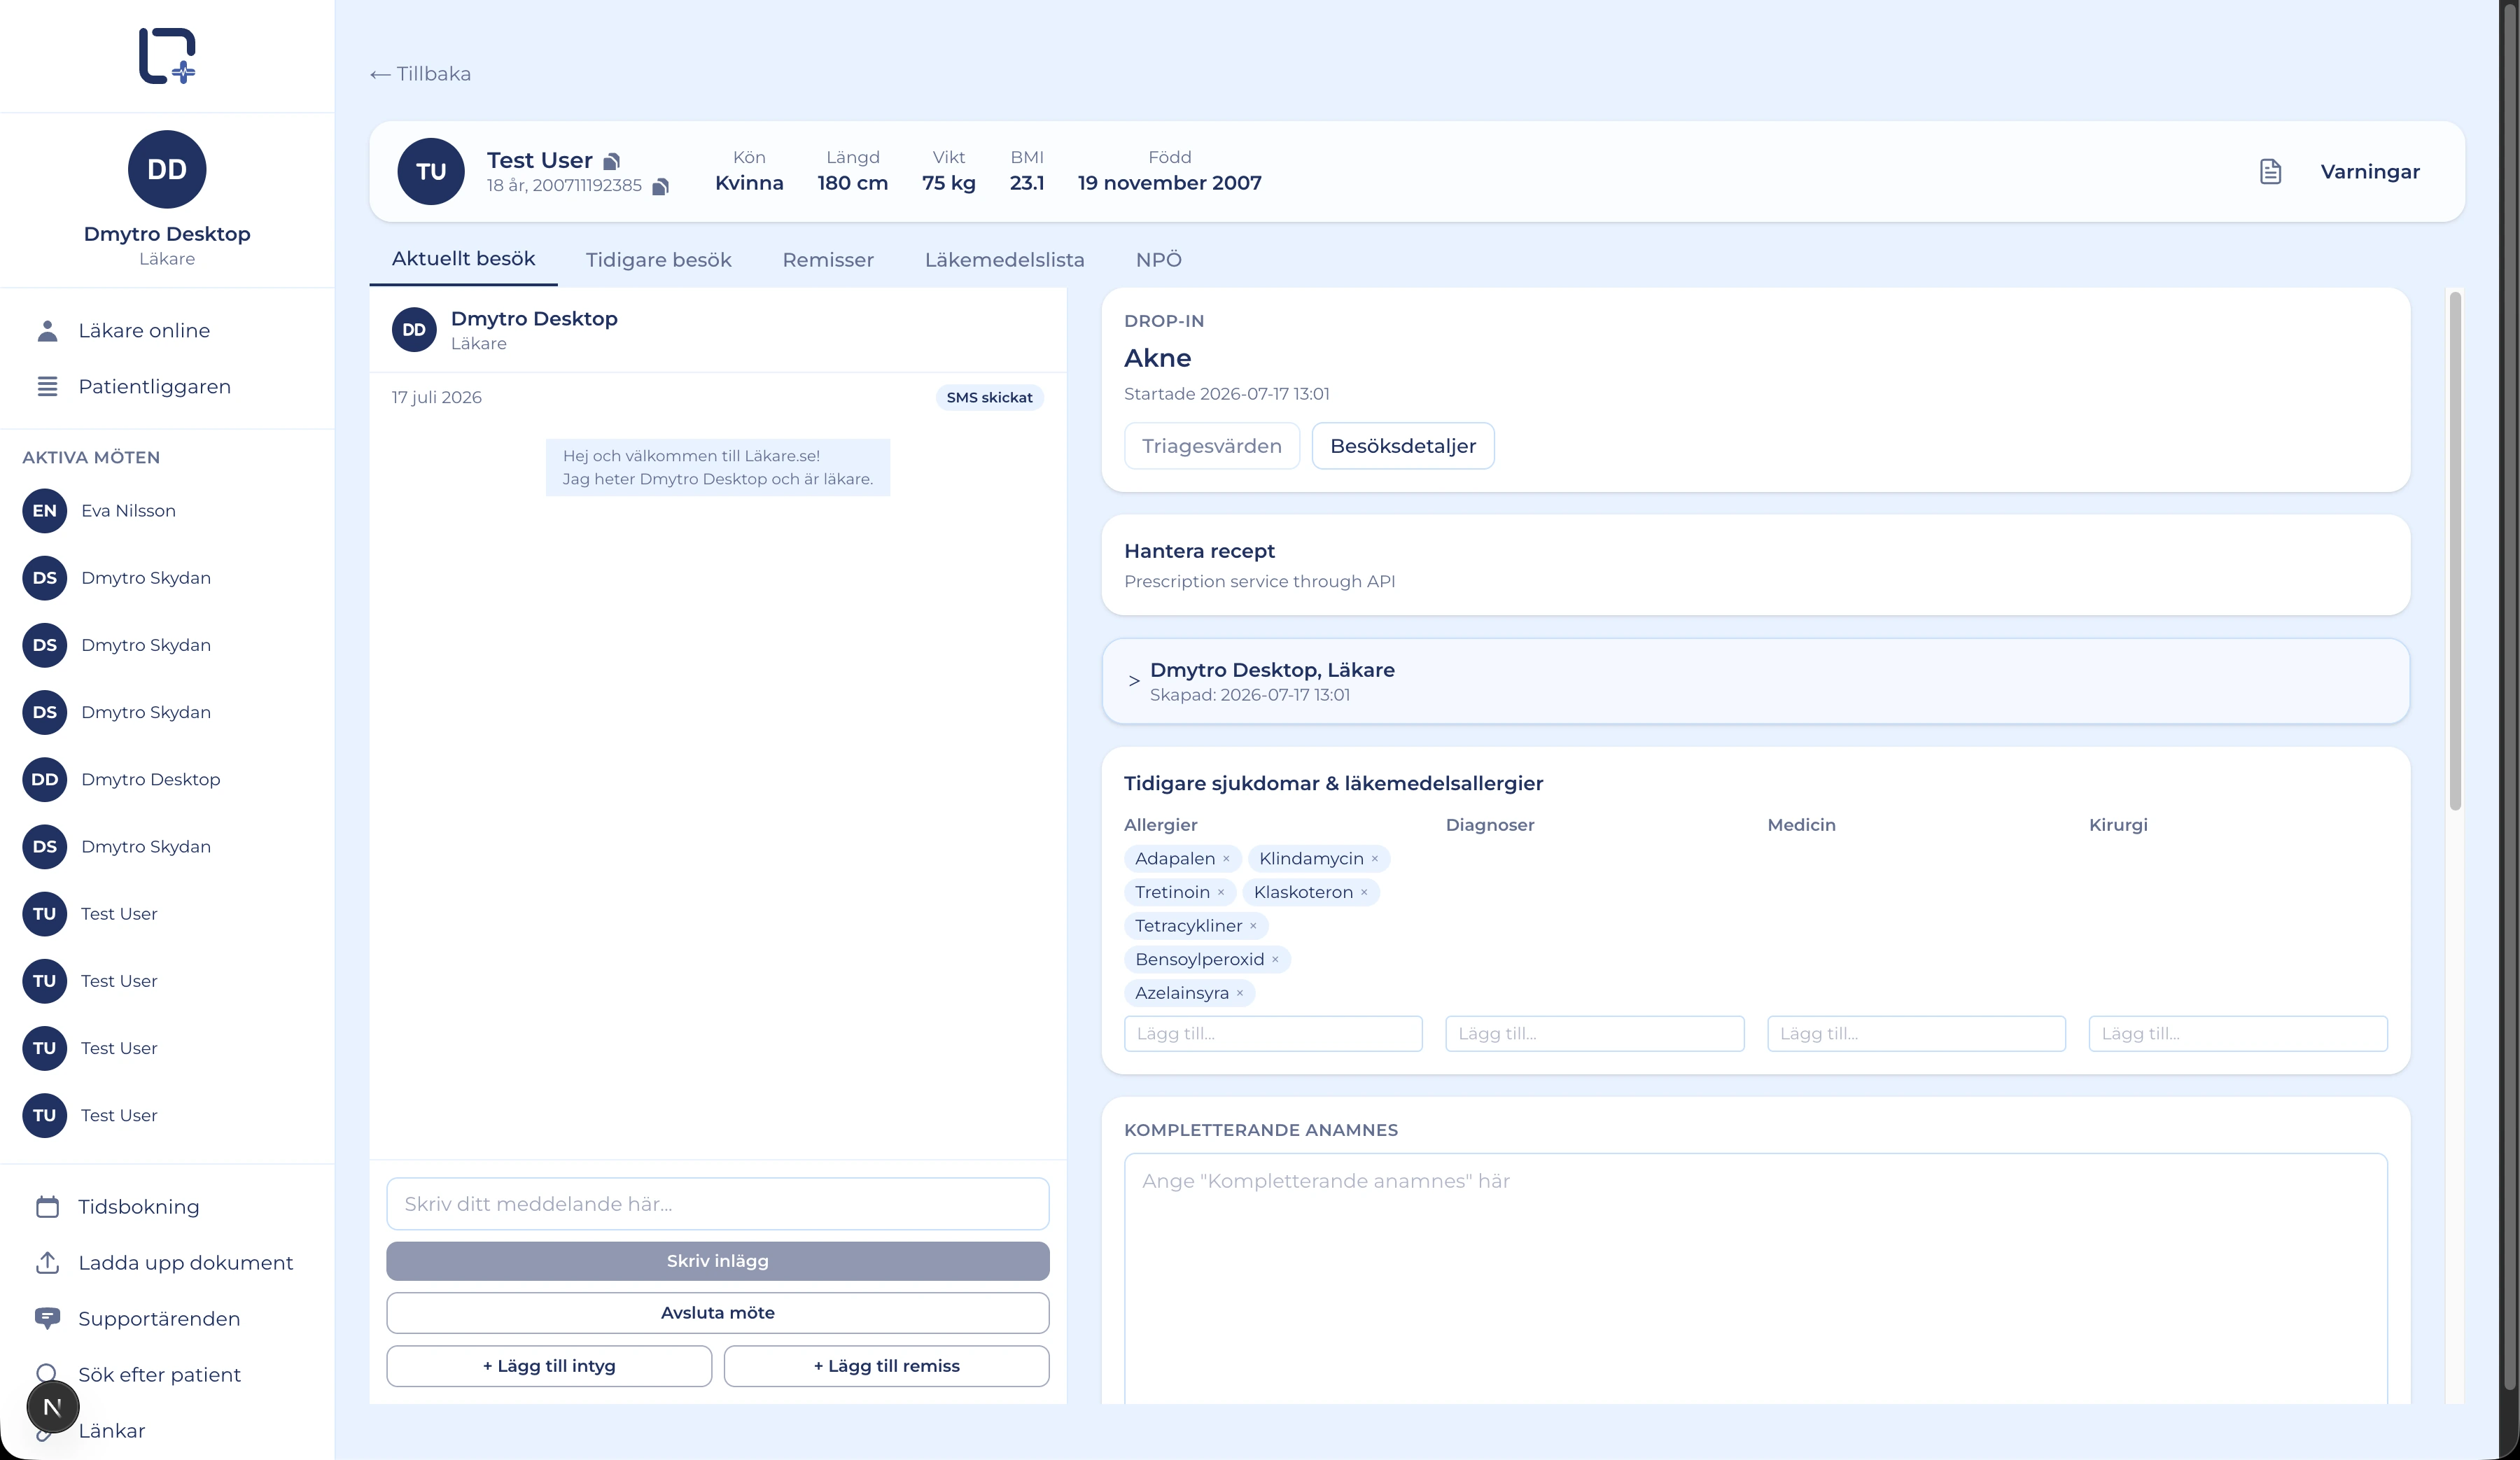
Task: Open the Läkemedelslista tab
Action: 1004,260
